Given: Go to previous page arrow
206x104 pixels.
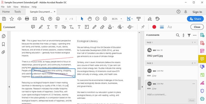Looking at the screenshot, I should [x=50, y=19].
